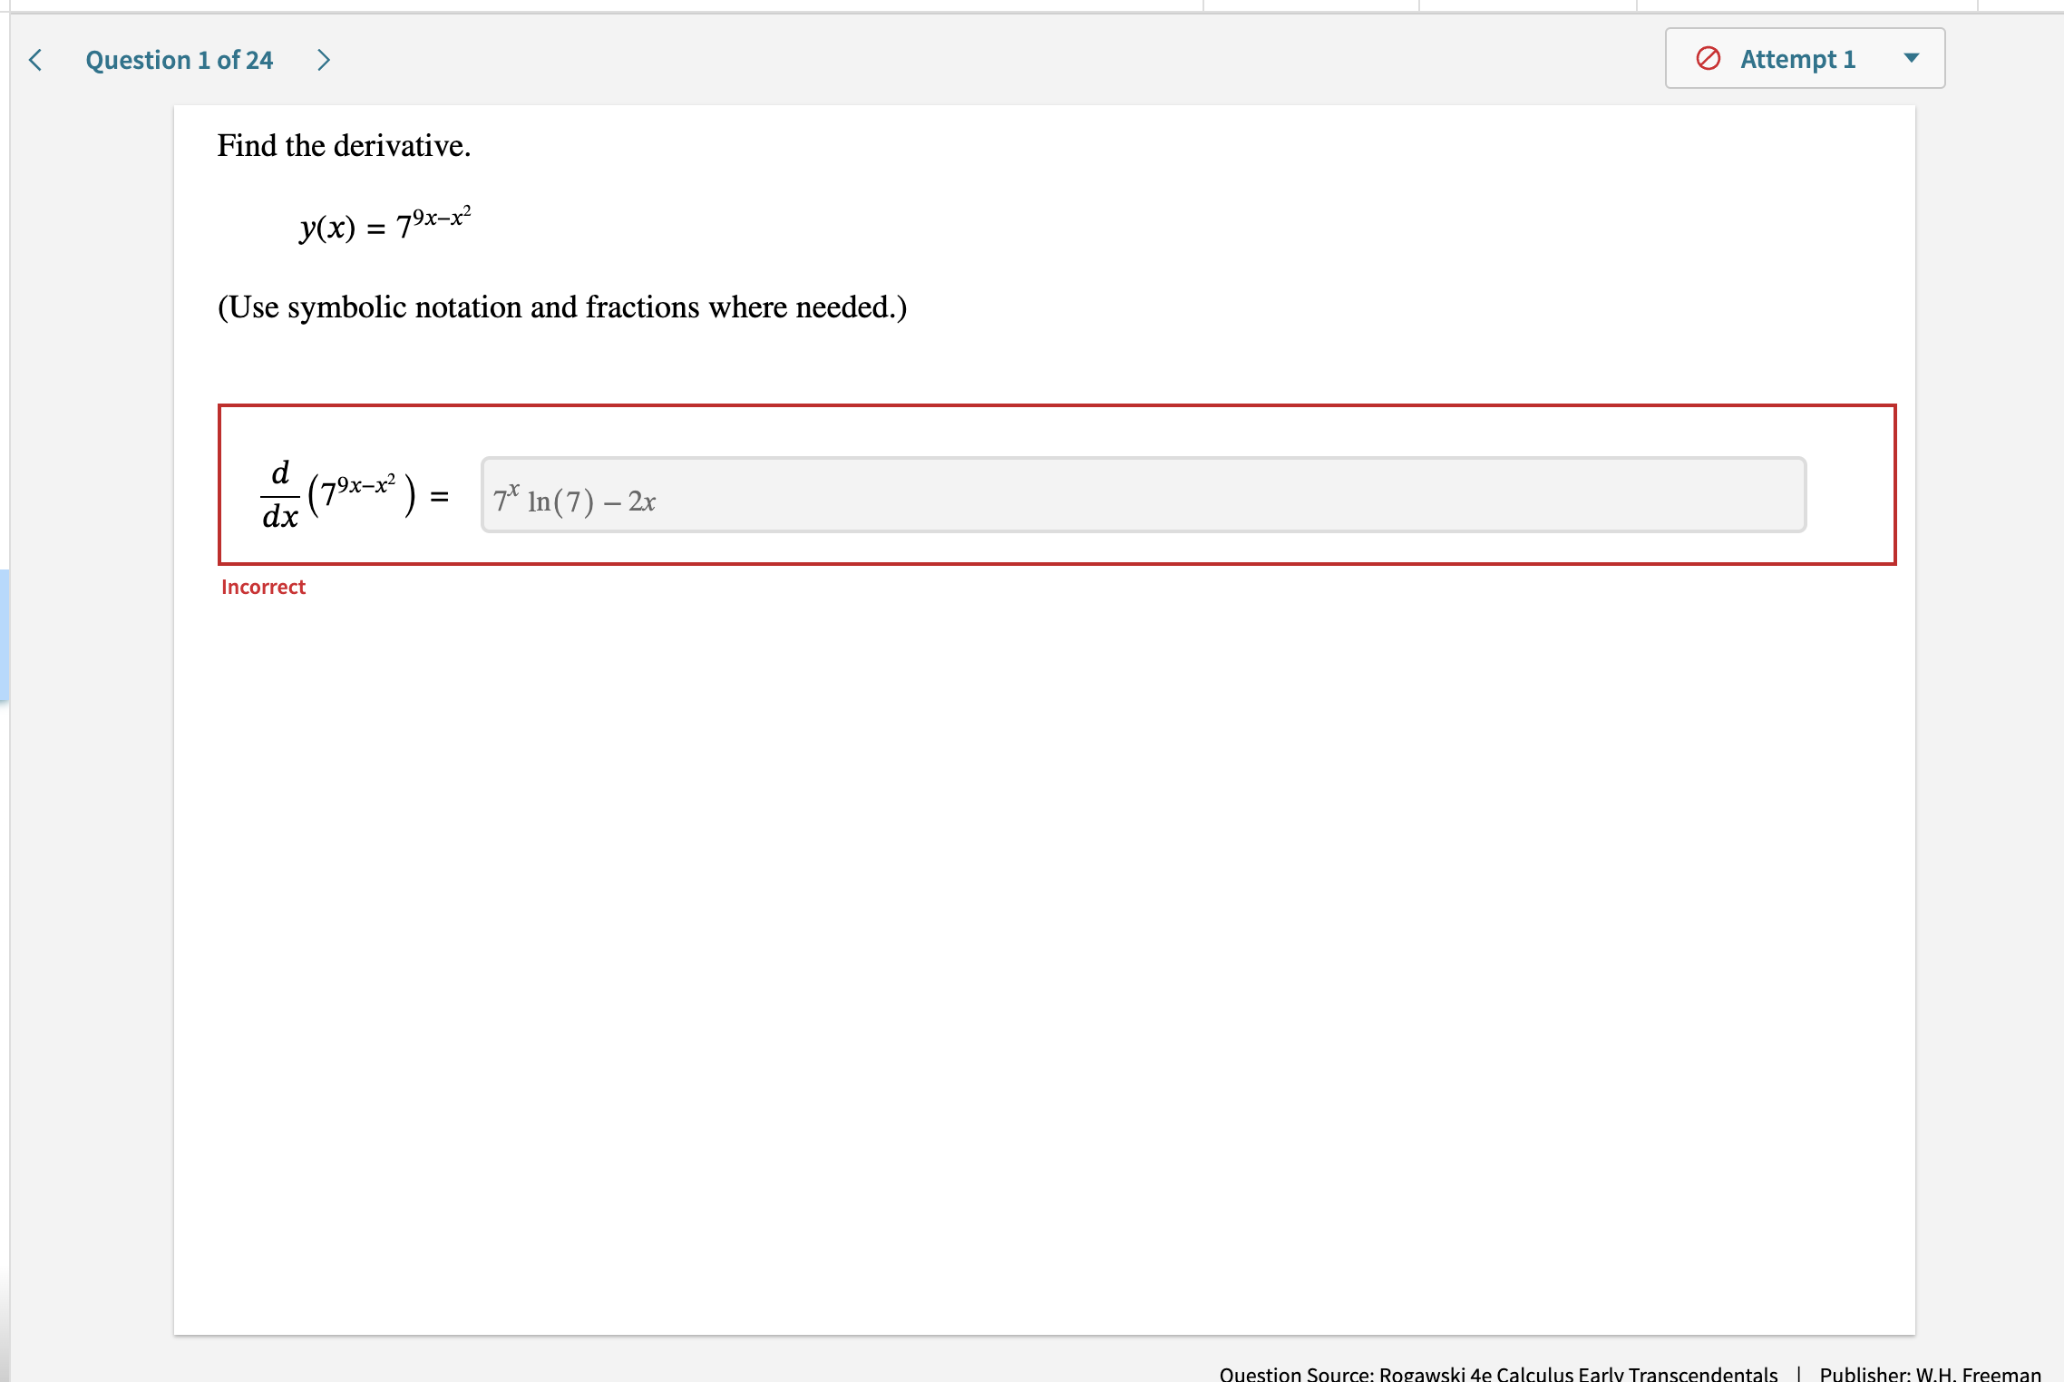
Task: Select the Attempt 1 menu entry
Action: click(1796, 58)
